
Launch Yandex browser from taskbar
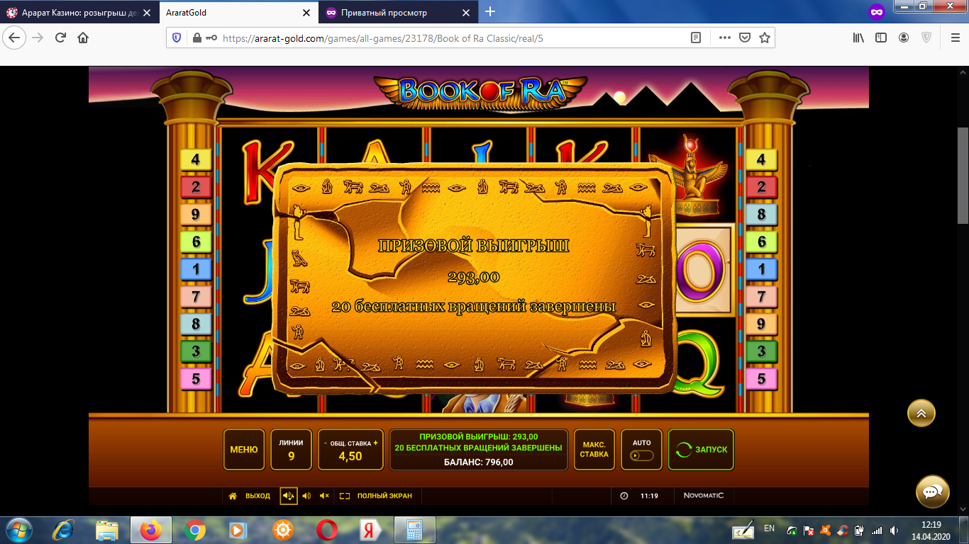370,530
